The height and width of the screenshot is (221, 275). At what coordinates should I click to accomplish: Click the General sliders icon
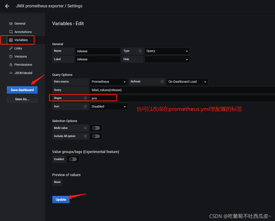click(x=11, y=24)
